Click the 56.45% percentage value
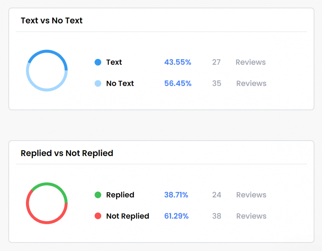 tap(178, 83)
